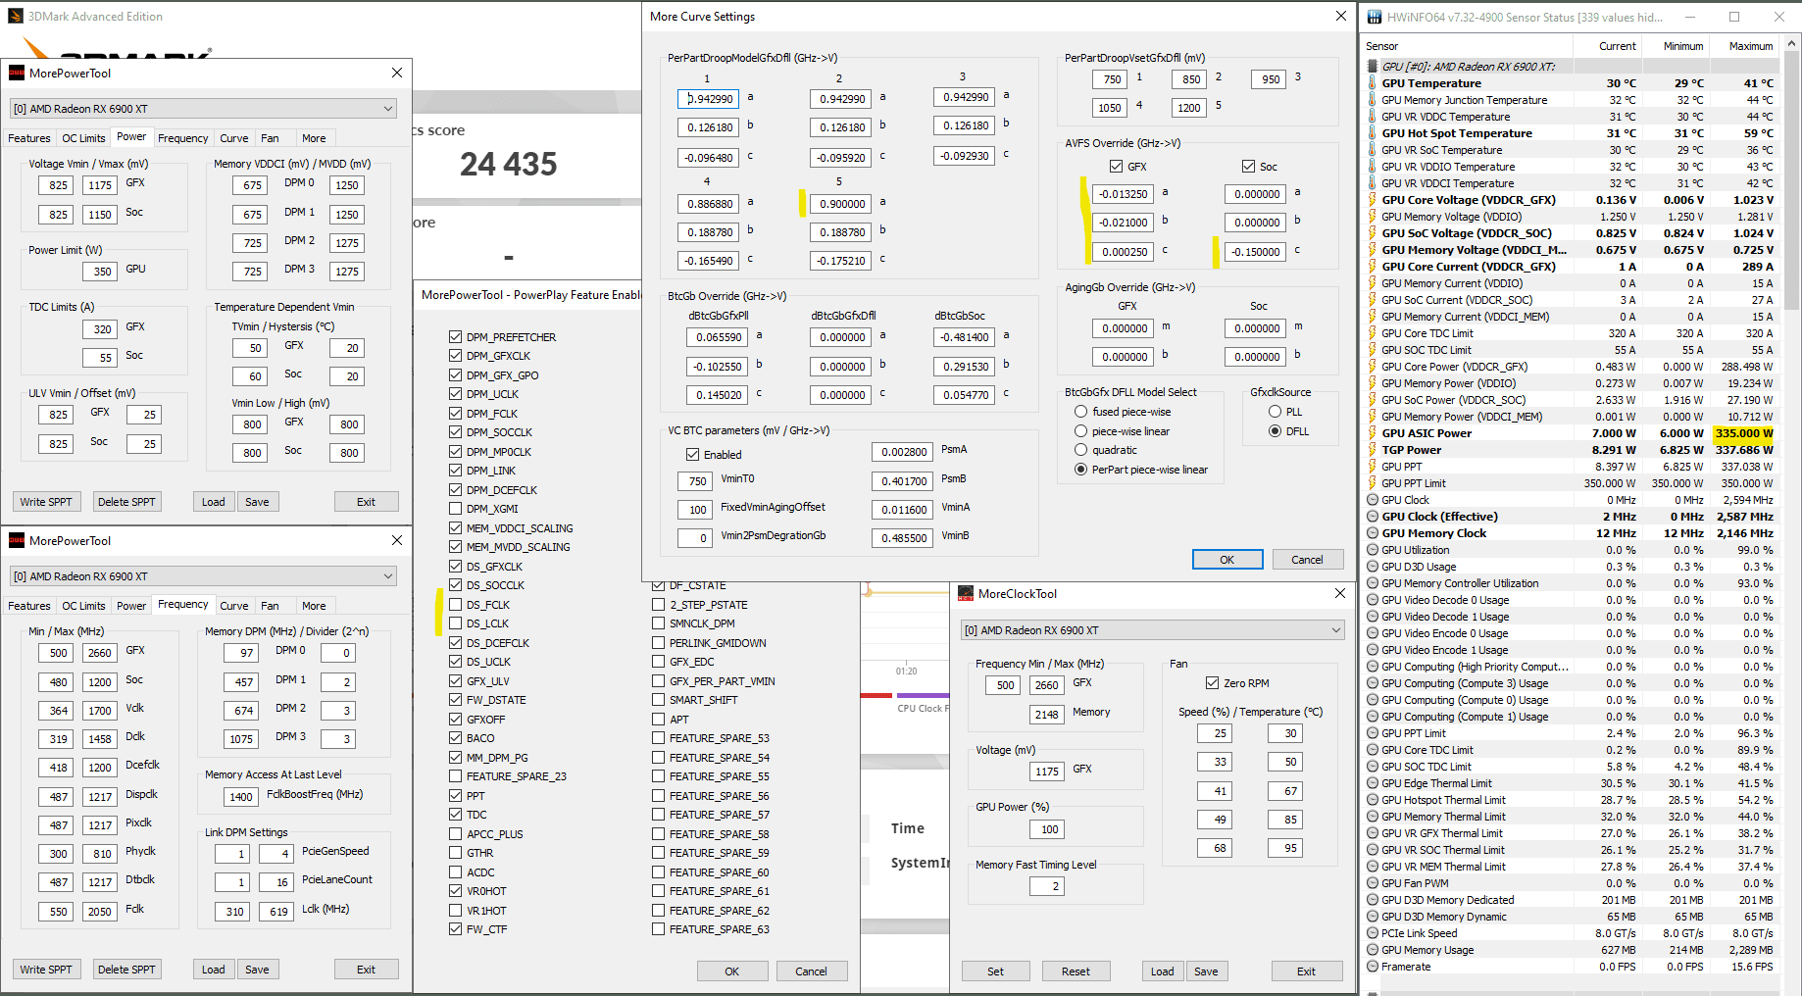Click the Set button in MoreClockTool
The height and width of the screenshot is (996, 1802).
[995, 971]
